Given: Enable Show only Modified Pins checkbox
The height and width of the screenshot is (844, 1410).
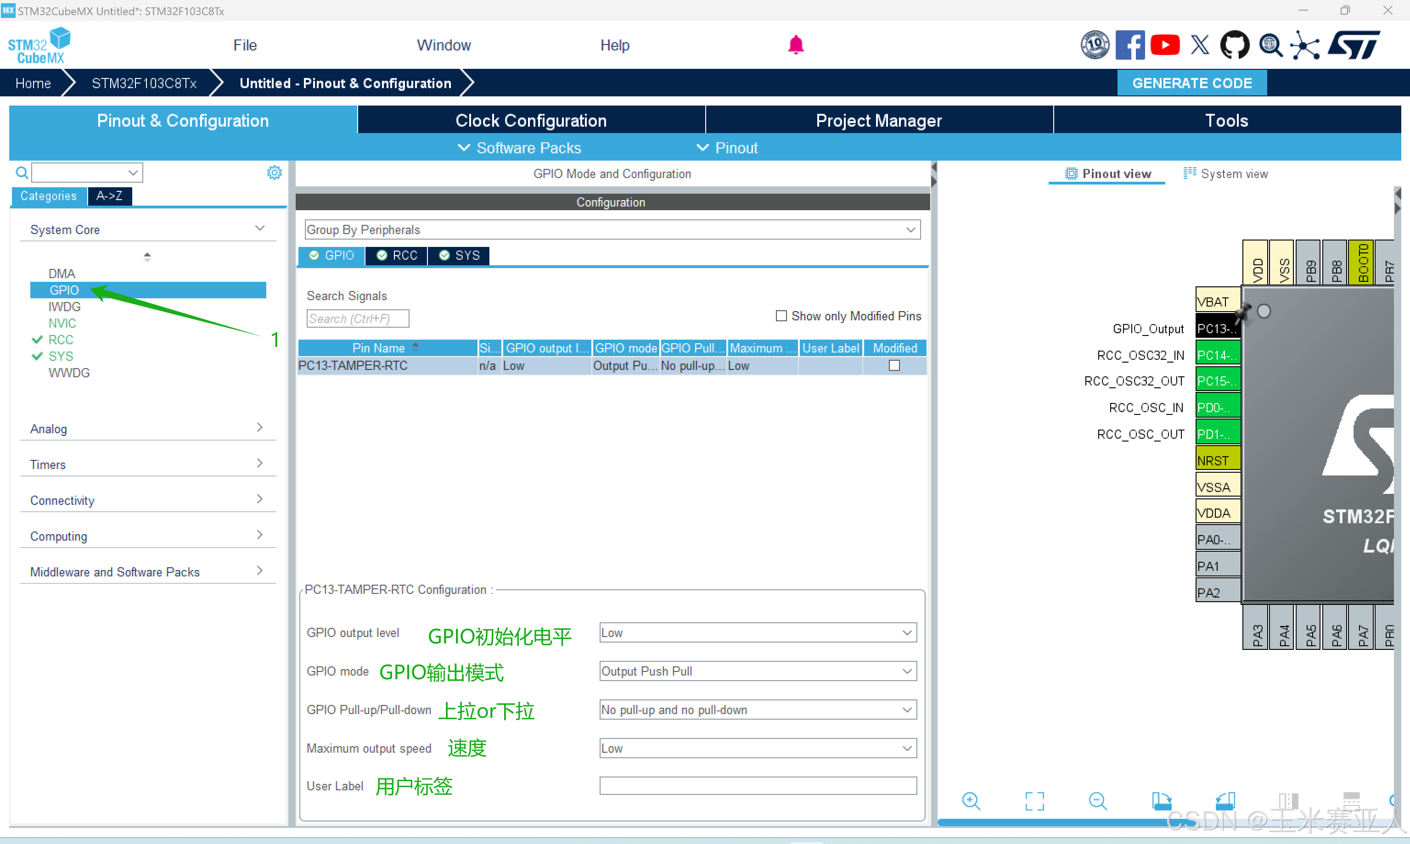Looking at the screenshot, I should coord(781,316).
